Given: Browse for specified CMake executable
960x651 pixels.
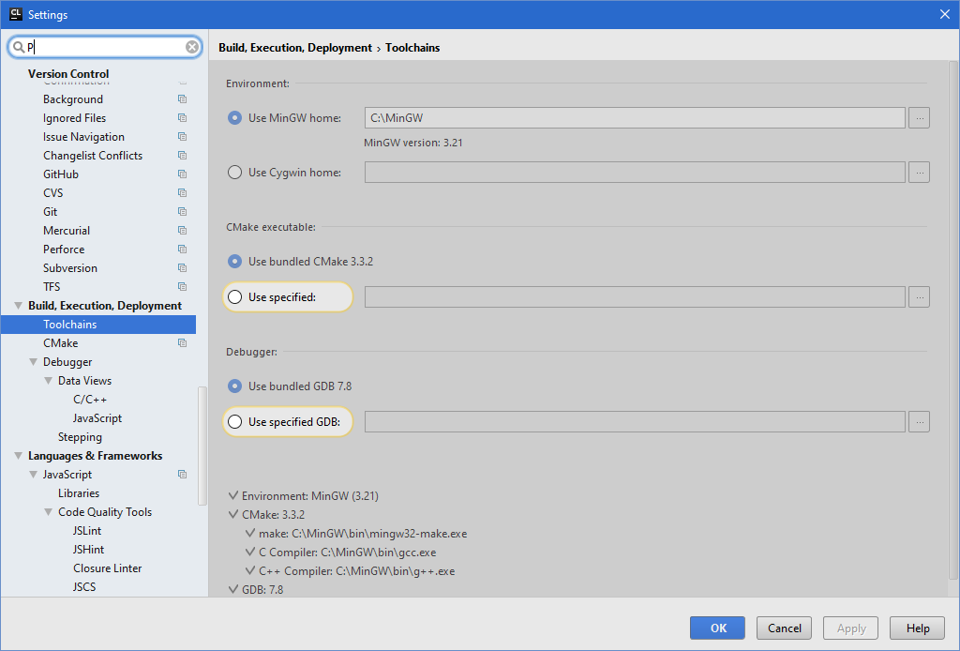Looking at the screenshot, I should tap(919, 297).
